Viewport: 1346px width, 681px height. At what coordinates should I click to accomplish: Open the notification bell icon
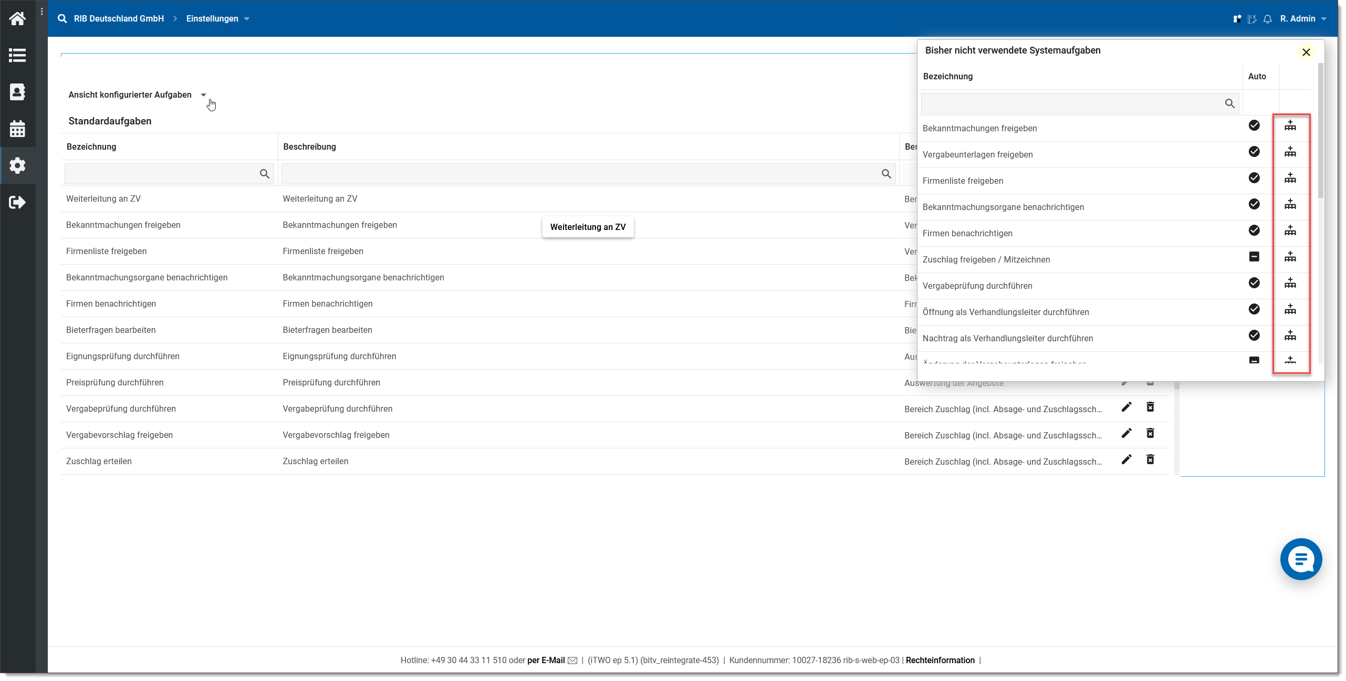[x=1267, y=19]
